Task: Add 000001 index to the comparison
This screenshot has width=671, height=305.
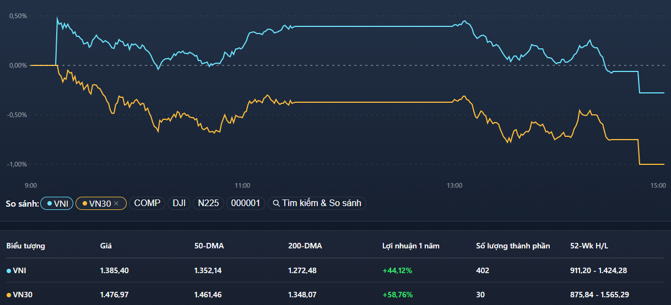Action: pyautogui.click(x=245, y=203)
